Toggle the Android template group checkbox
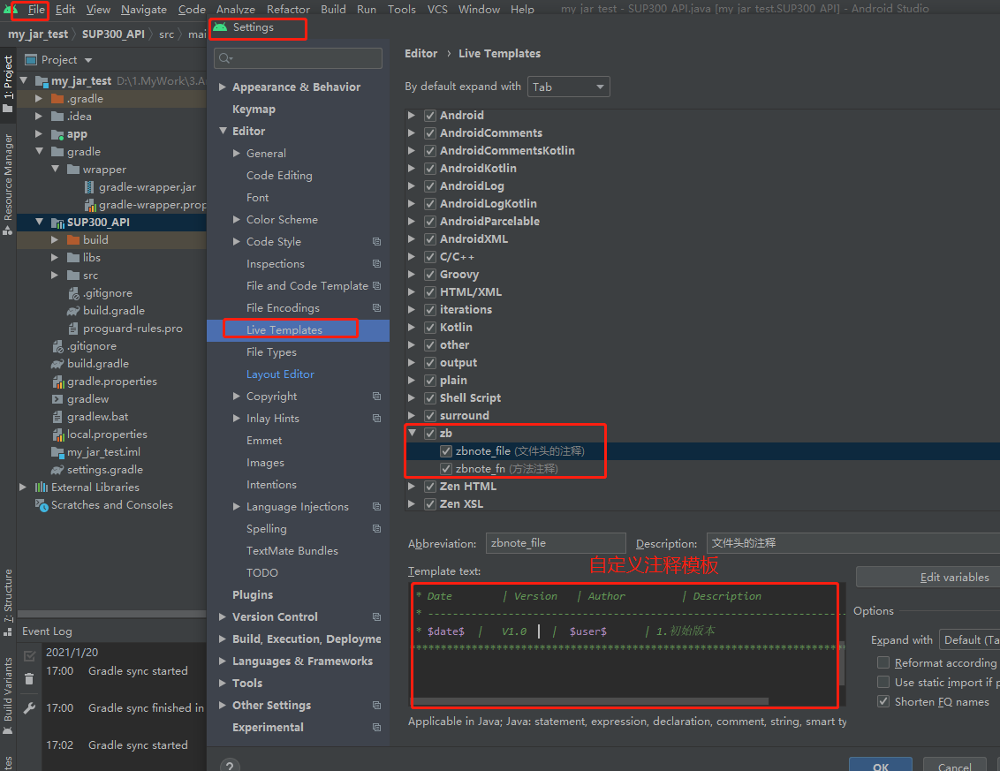This screenshot has width=1000, height=771. click(430, 116)
